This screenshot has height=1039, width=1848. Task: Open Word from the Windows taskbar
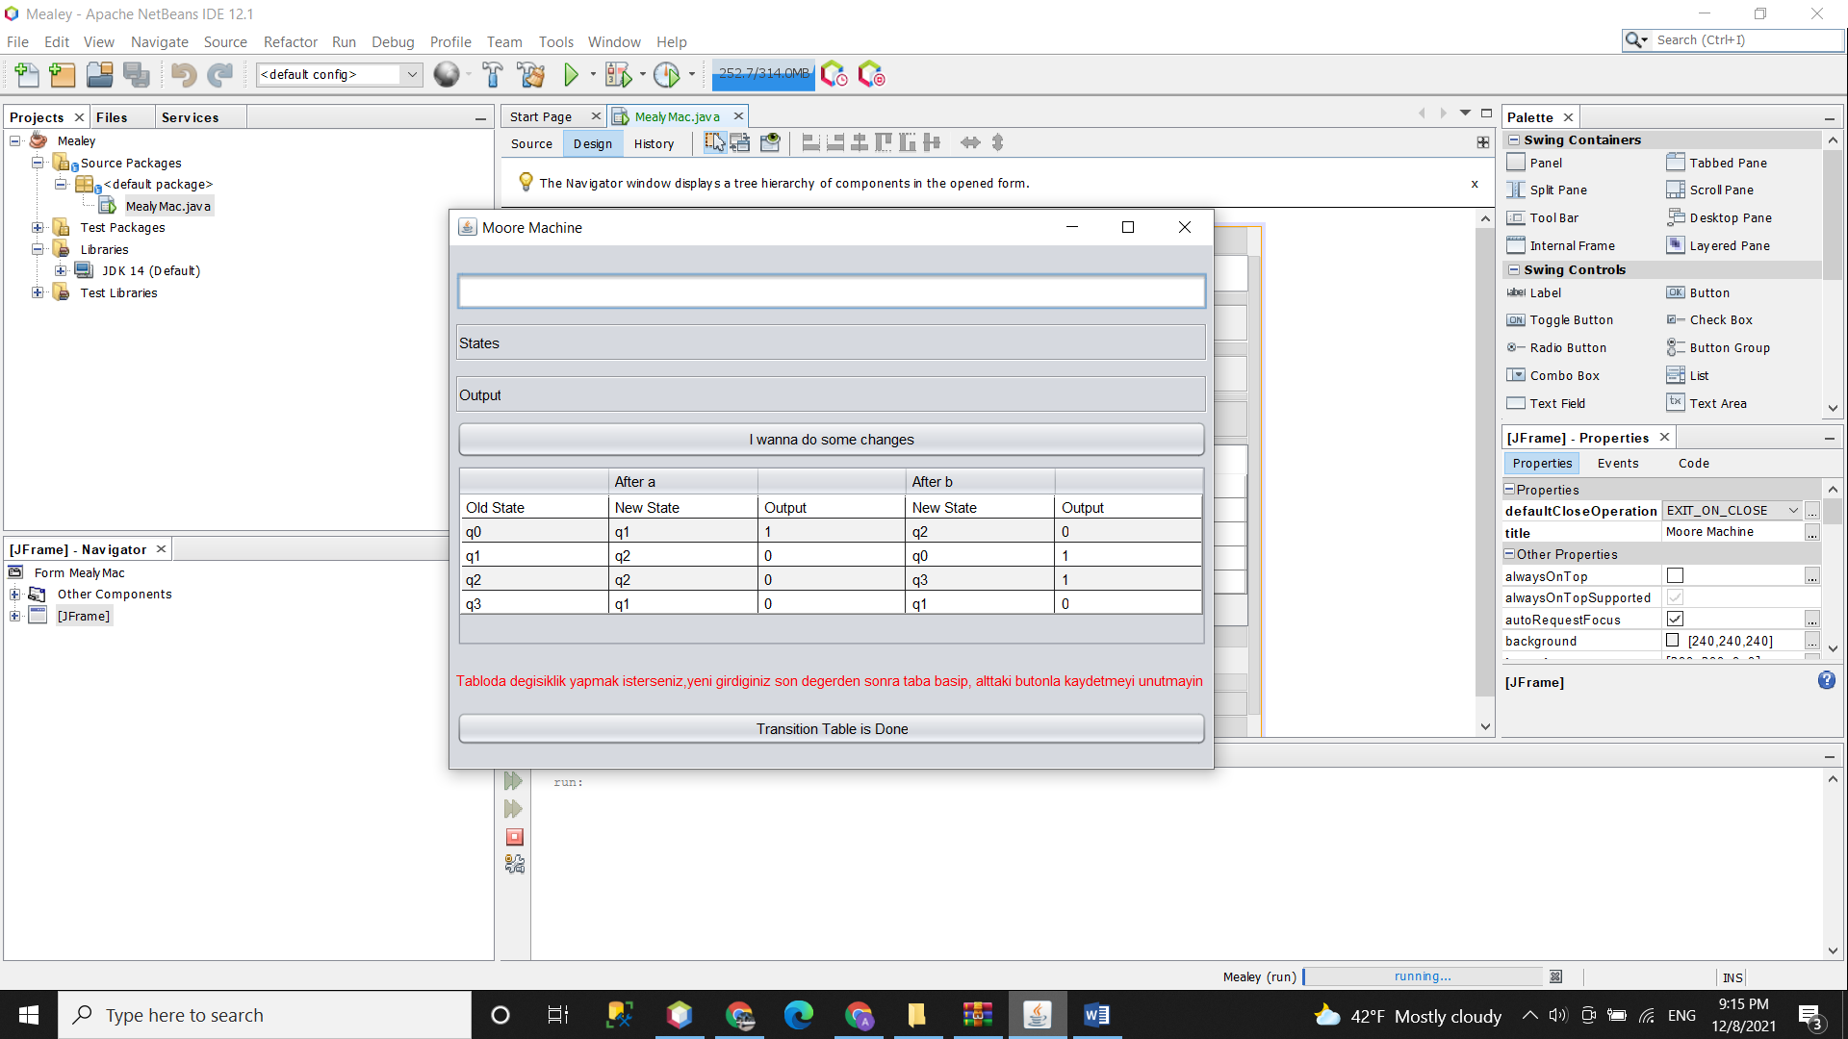1096,1015
